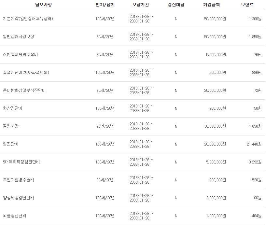Screen dimensions: 266x225
Task: Select the 가입금액 column header
Action: click(x=211, y=5)
